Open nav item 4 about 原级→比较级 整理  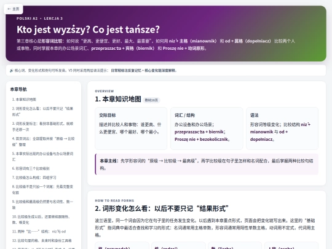[43, 141]
